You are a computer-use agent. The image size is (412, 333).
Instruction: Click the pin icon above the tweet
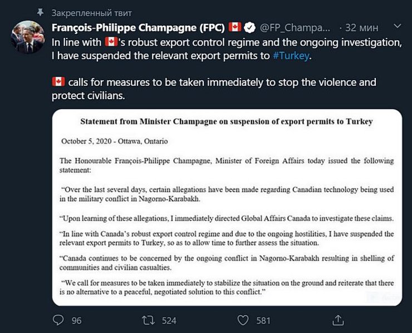coord(39,12)
